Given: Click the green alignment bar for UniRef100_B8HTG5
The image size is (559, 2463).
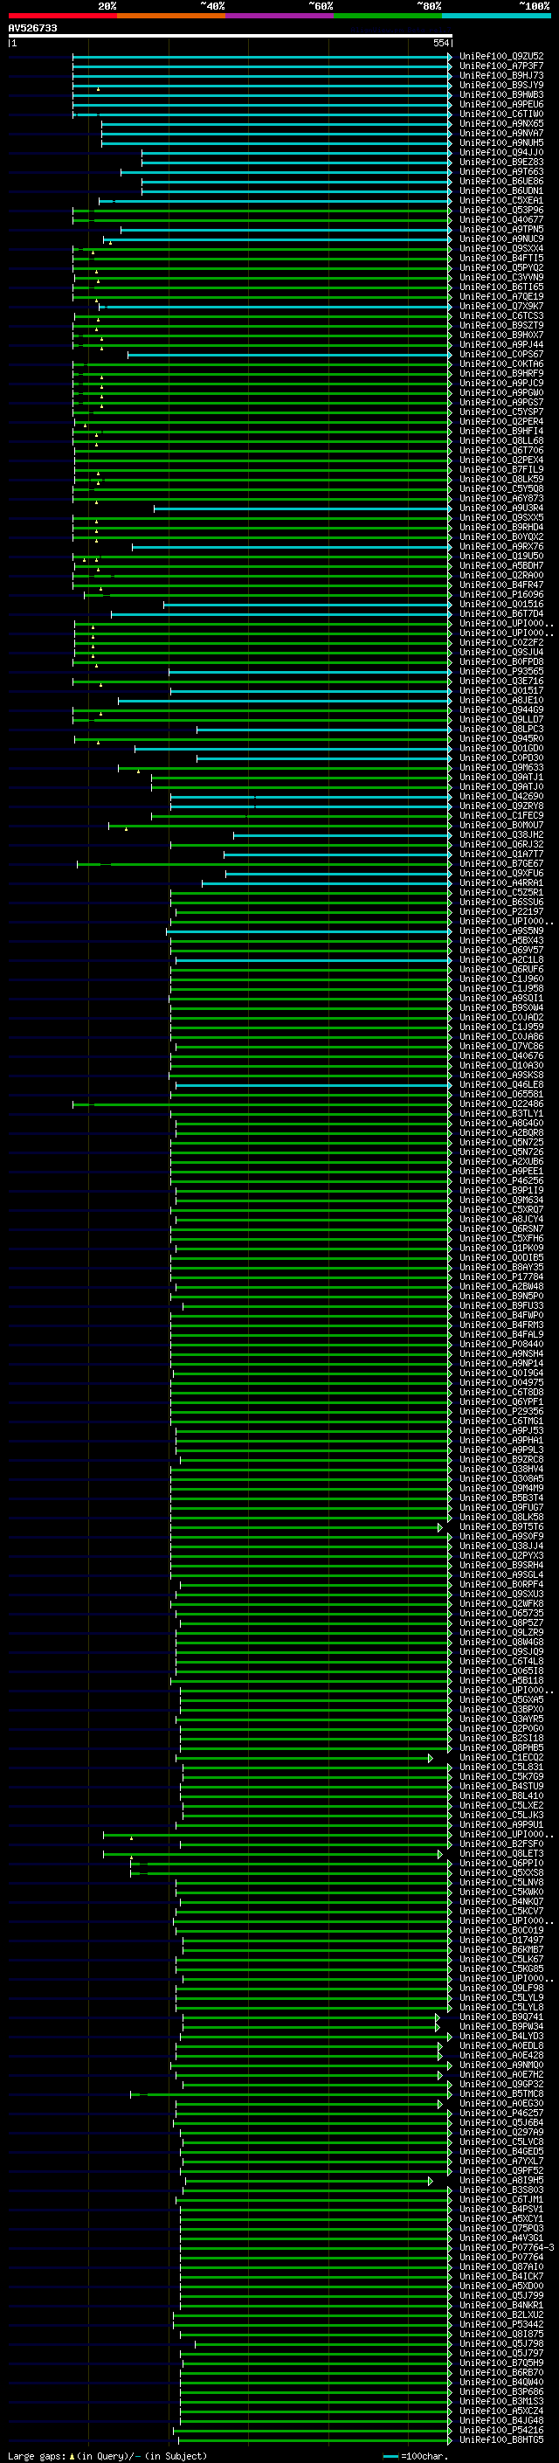Looking at the screenshot, I should click(314, 2440).
